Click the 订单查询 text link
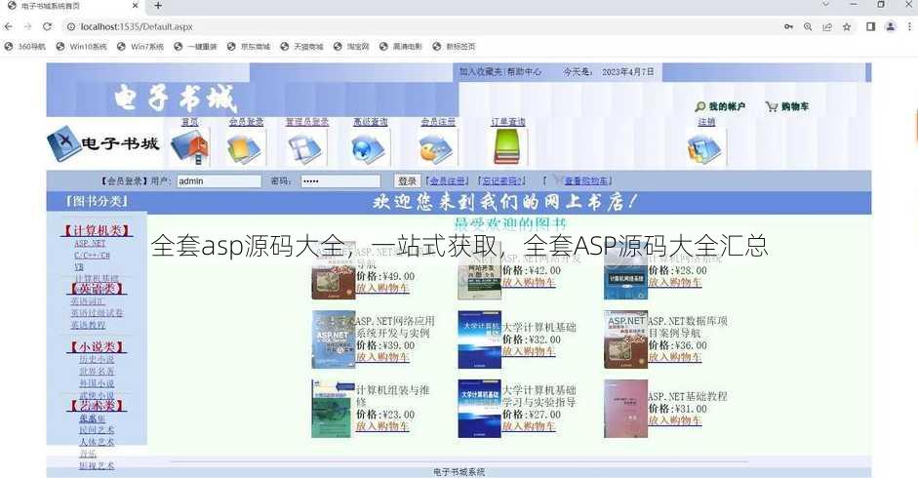 pyautogui.click(x=508, y=122)
